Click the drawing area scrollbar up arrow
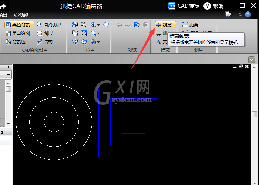This screenshot has height=185, width=259. pos(255,67)
